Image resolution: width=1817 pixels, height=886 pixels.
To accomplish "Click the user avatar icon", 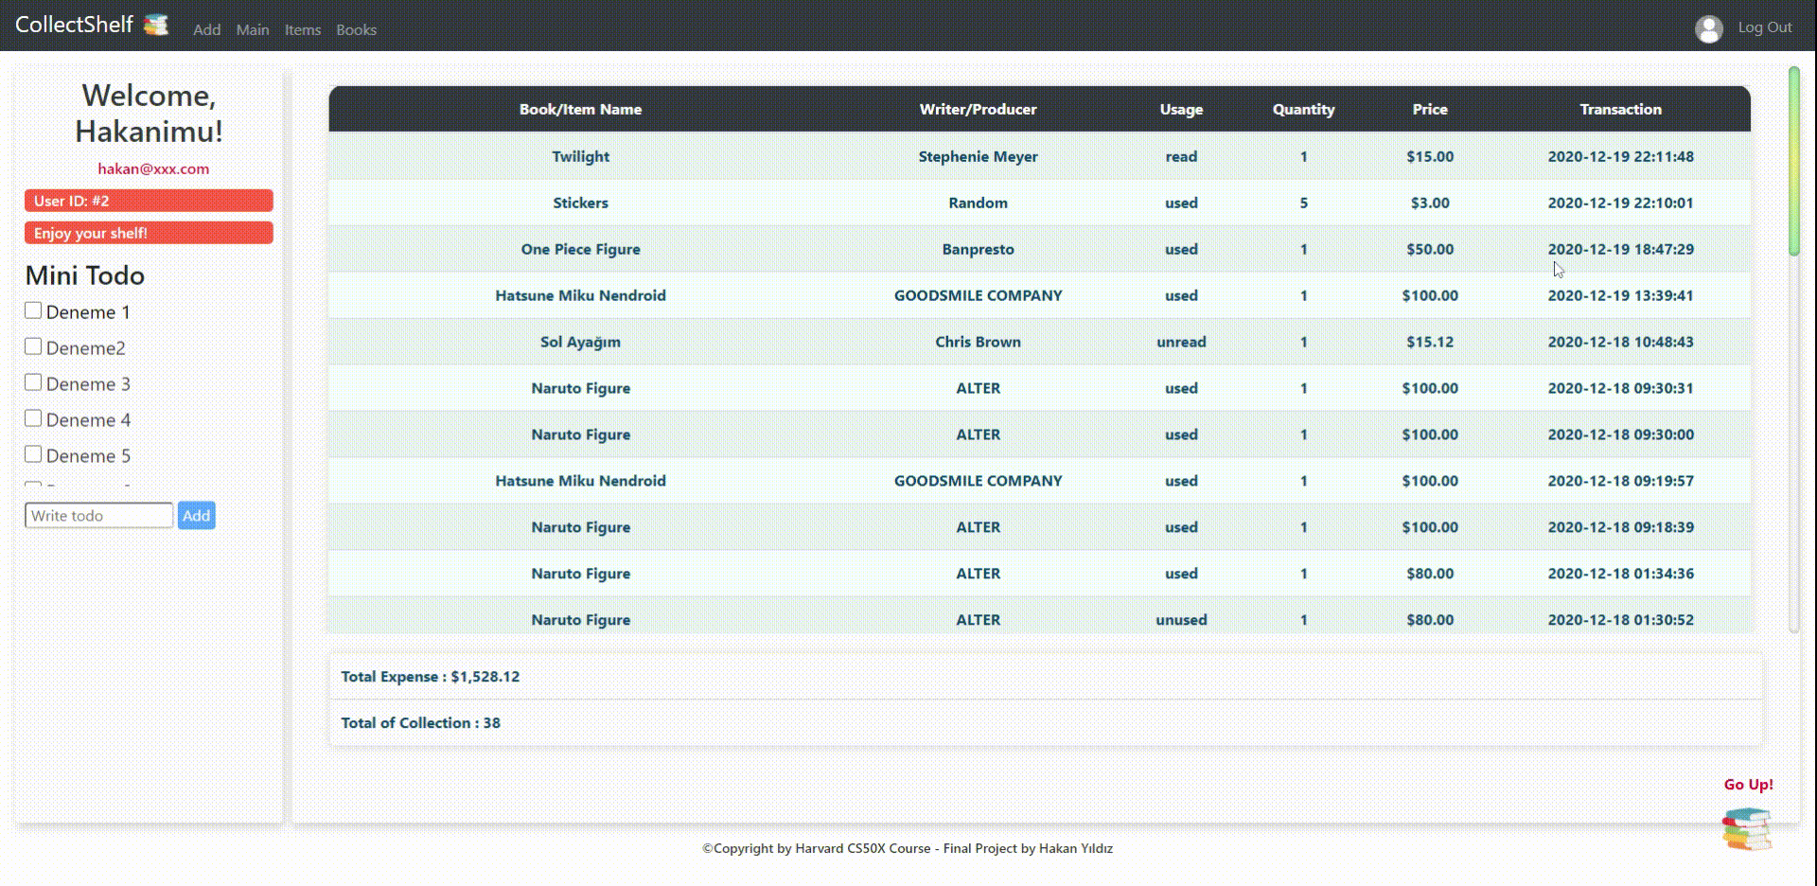I will click(1708, 28).
